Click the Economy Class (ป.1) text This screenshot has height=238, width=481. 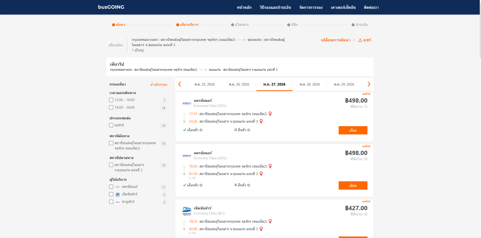click(x=209, y=213)
